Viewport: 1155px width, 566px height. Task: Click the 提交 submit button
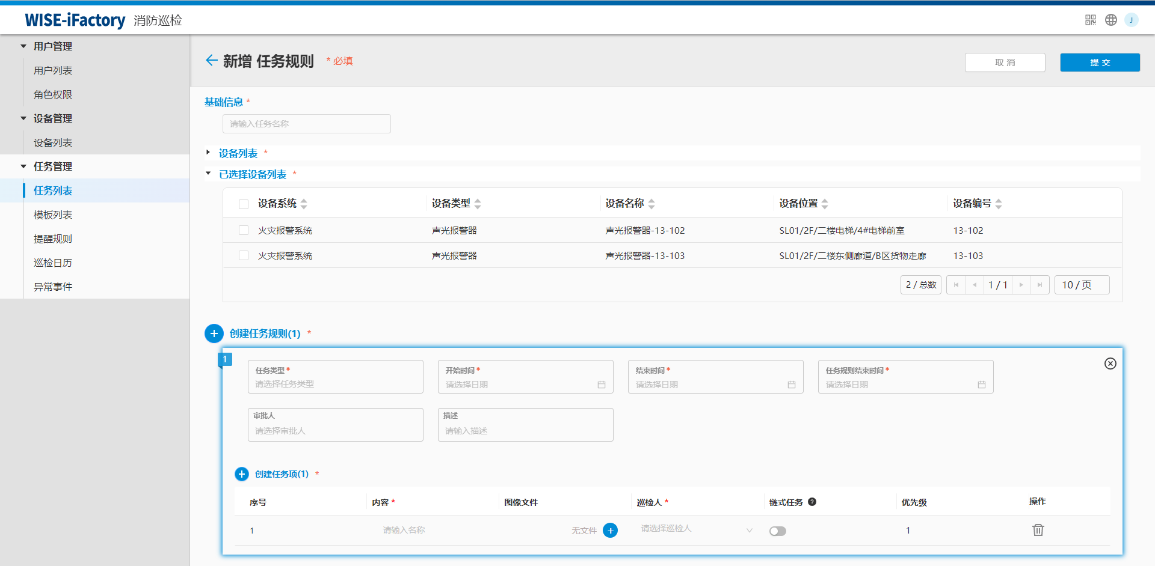pos(1100,62)
